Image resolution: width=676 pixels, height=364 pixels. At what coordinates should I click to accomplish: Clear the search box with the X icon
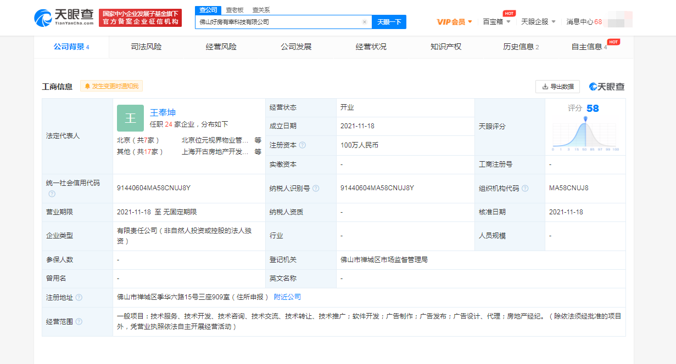364,22
